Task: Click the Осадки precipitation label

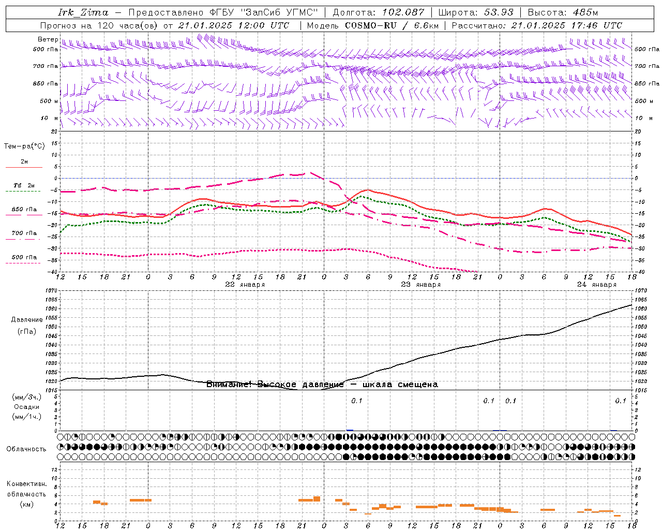Action: (x=26, y=407)
